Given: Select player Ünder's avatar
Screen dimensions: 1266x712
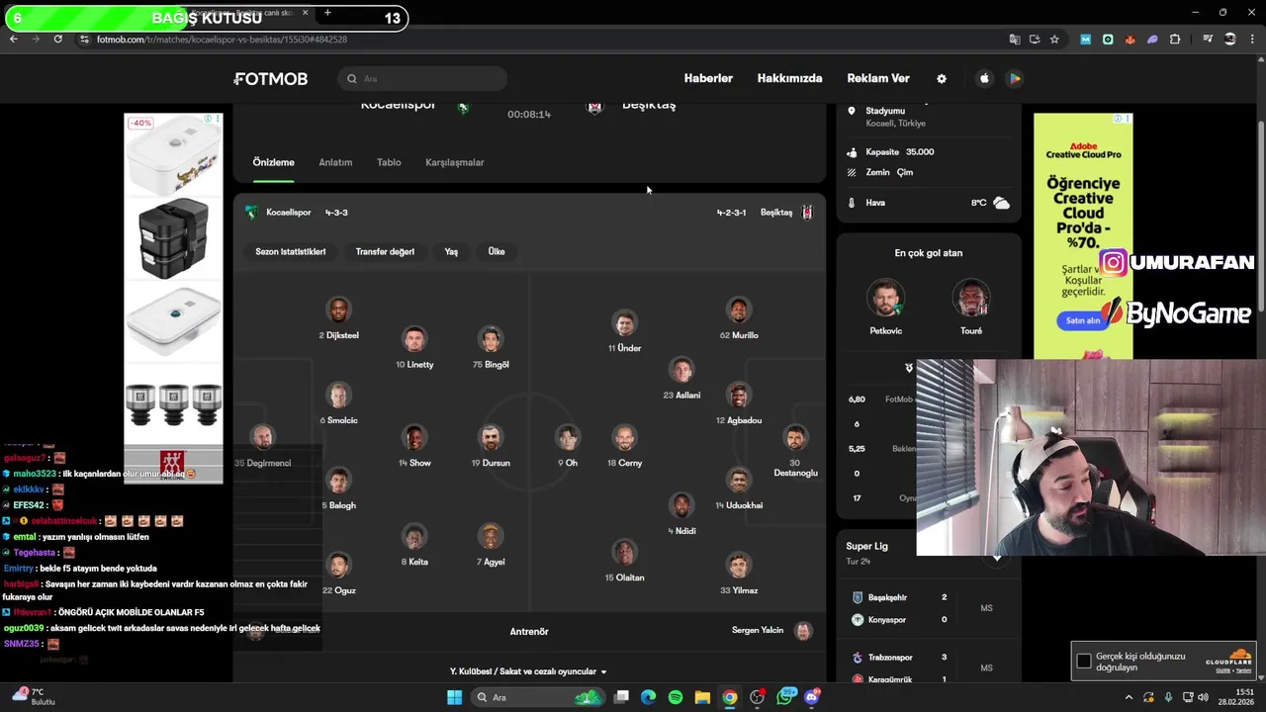Looking at the screenshot, I should [624, 323].
